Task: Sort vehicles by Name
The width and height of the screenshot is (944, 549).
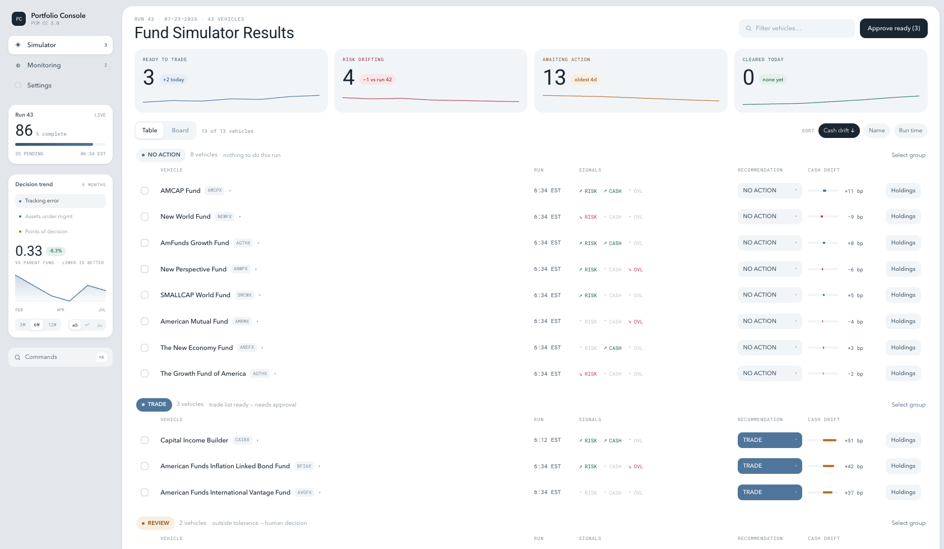Action: click(877, 131)
